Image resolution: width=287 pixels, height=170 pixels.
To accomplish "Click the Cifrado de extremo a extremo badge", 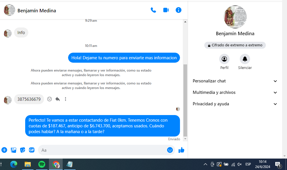I will pos(235,45).
